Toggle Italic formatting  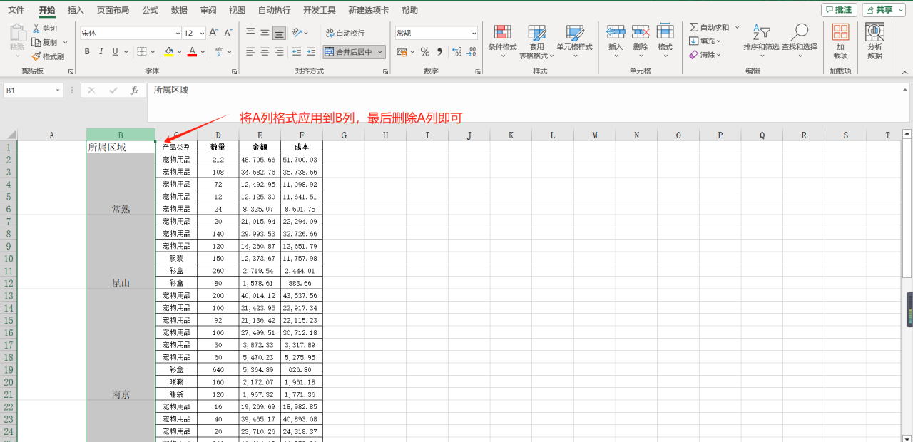[x=101, y=51]
